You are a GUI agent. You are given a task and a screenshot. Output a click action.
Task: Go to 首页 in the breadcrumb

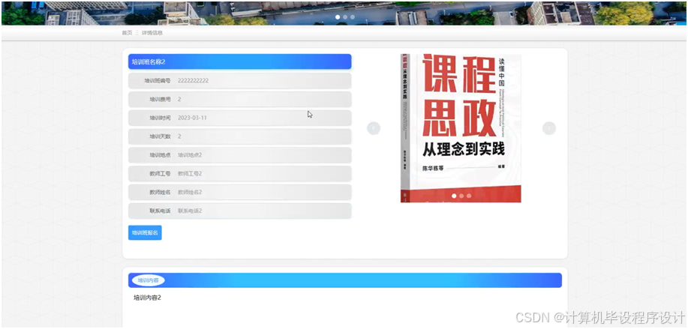[127, 33]
